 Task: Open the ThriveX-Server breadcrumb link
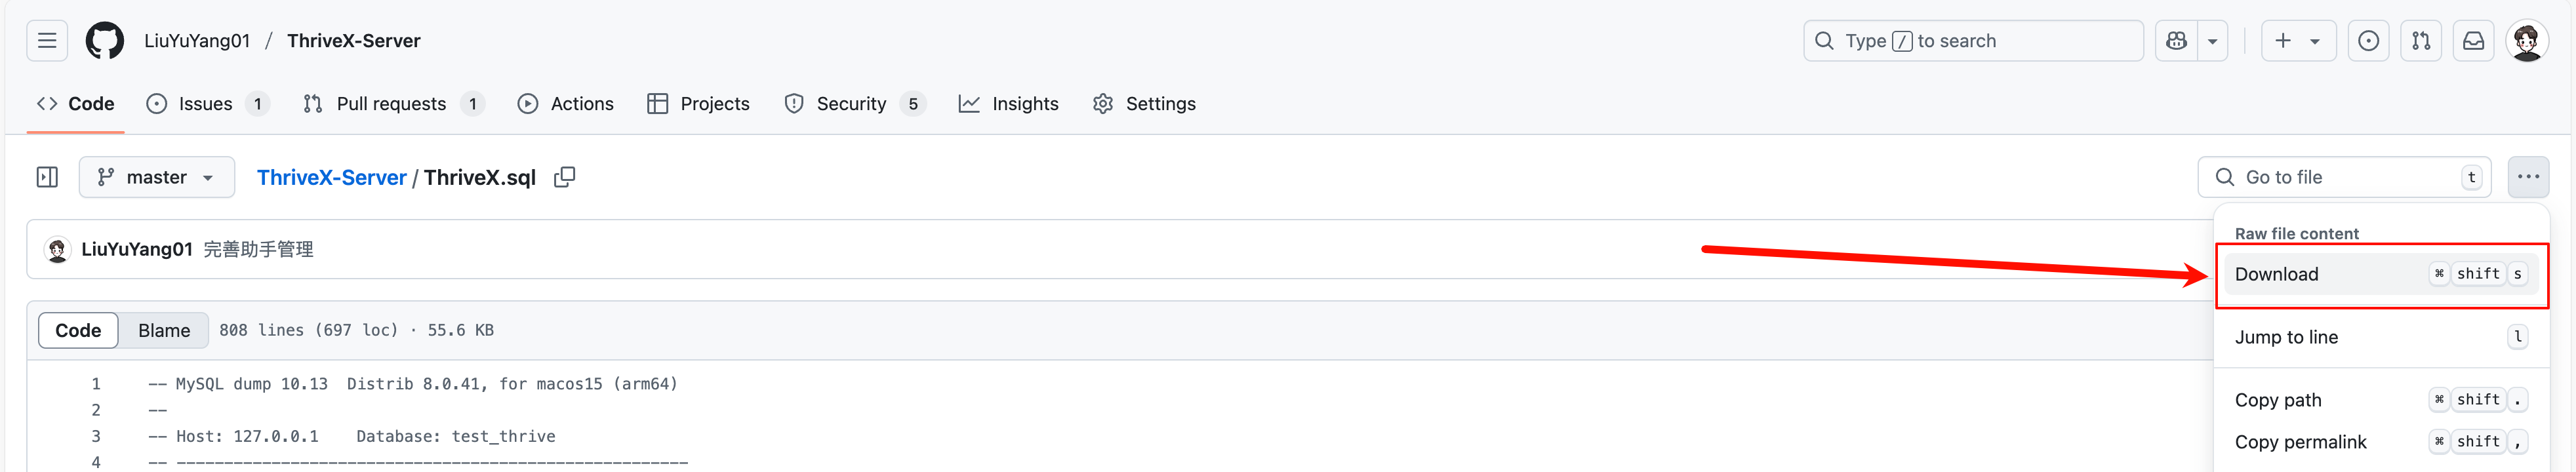coord(331,177)
